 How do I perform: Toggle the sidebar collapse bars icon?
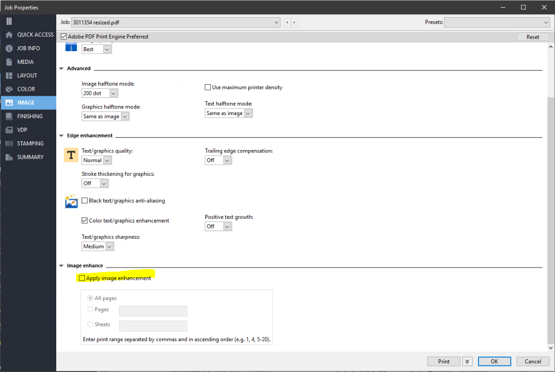point(9,21)
